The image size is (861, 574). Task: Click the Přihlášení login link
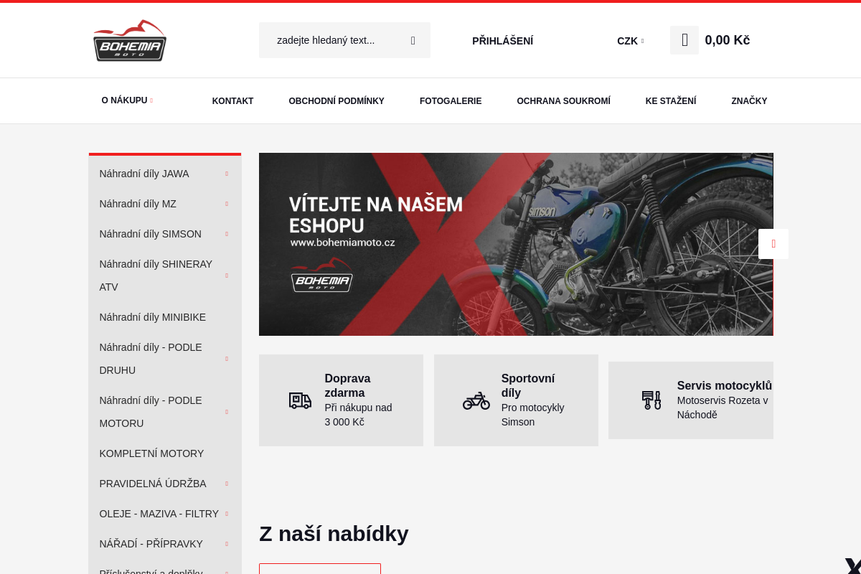502,41
